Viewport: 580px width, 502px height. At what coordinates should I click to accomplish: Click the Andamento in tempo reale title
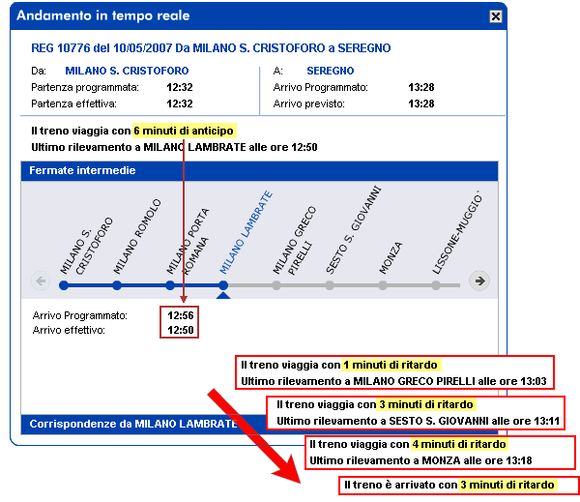click(x=103, y=15)
